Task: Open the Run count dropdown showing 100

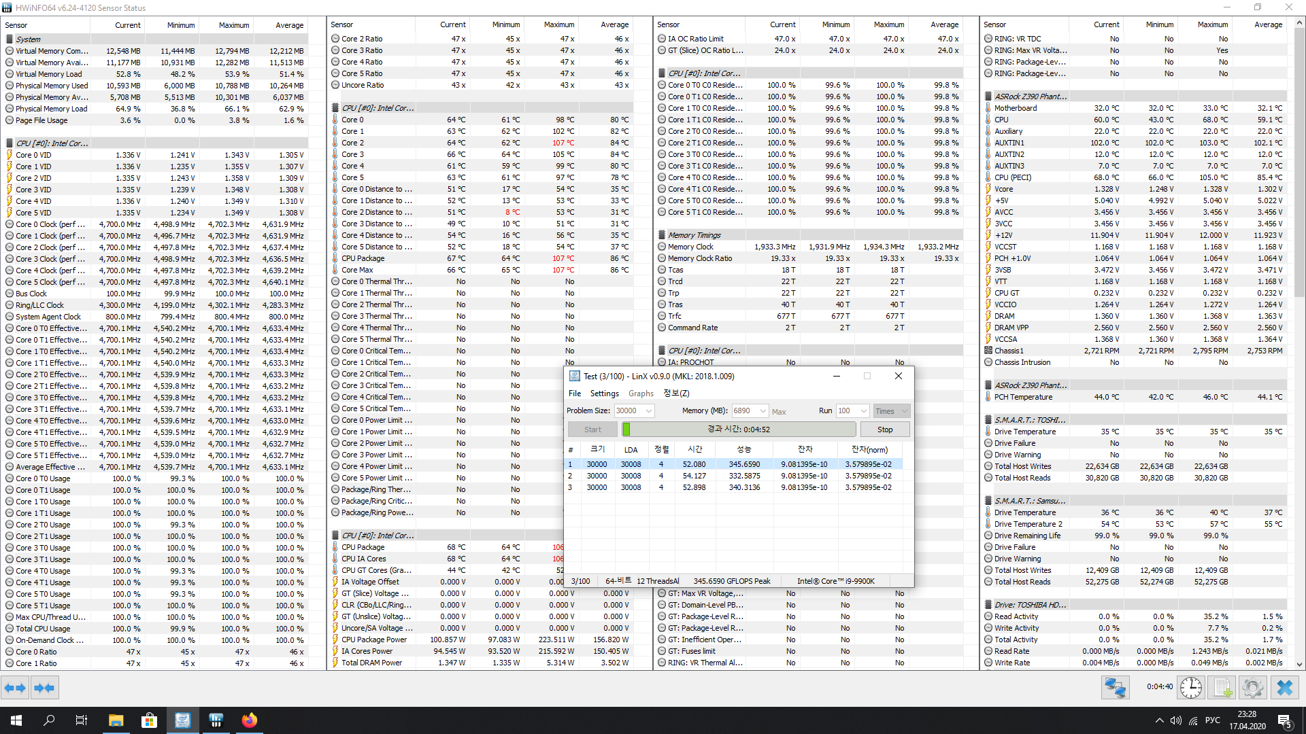Action: (x=864, y=411)
